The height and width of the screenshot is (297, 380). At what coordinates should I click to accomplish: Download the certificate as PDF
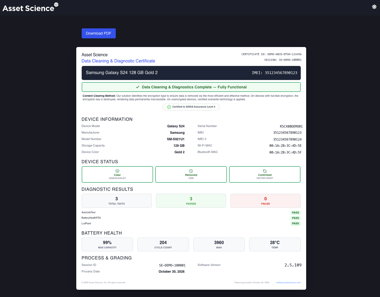click(x=99, y=33)
